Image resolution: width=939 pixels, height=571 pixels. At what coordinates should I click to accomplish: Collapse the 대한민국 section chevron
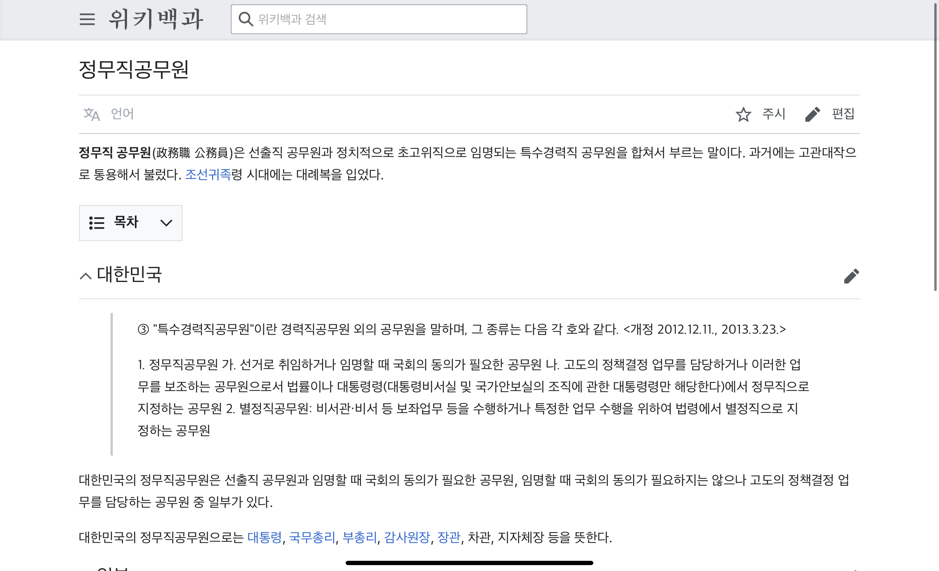point(86,276)
